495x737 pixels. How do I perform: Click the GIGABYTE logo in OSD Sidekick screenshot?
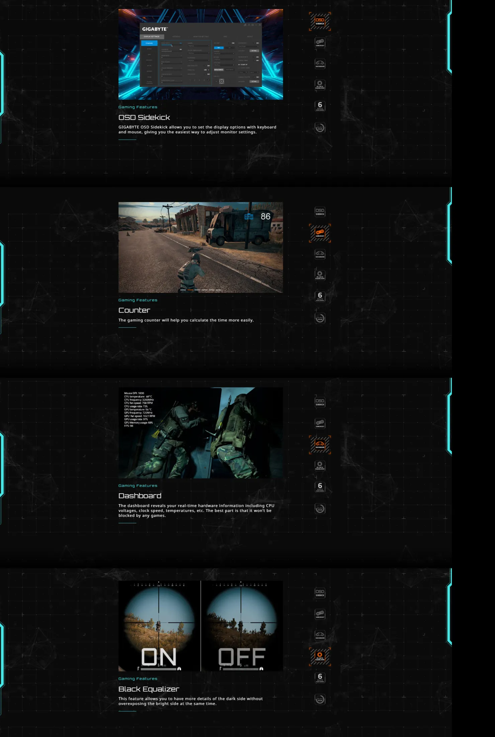(155, 29)
